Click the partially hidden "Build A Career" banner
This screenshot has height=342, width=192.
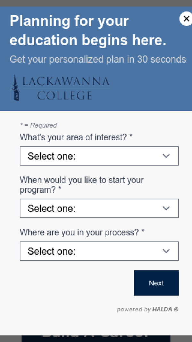coord(96,338)
